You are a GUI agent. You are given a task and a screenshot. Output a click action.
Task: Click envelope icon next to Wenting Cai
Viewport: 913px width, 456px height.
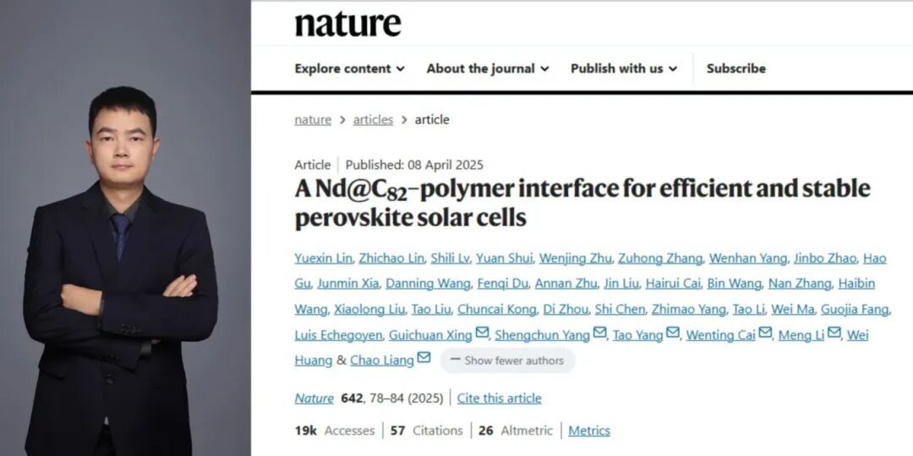765,334
